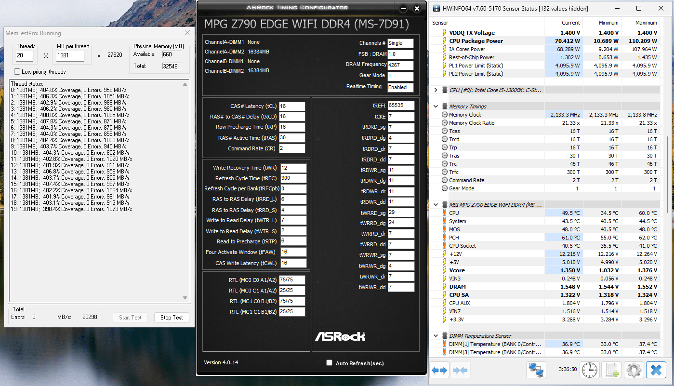Image resolution: width=674 pixels, height=386 pixels.
Task: Click the HWiNFO elapsed time 3:36:50
Action: [x=568, y=370]
